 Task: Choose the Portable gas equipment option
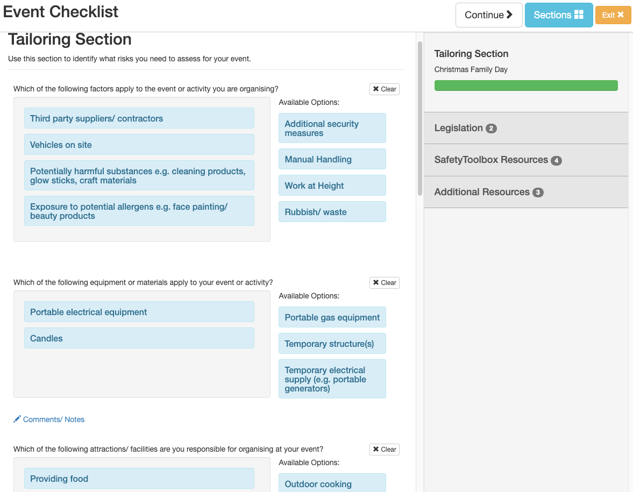[x=332, y=317]
